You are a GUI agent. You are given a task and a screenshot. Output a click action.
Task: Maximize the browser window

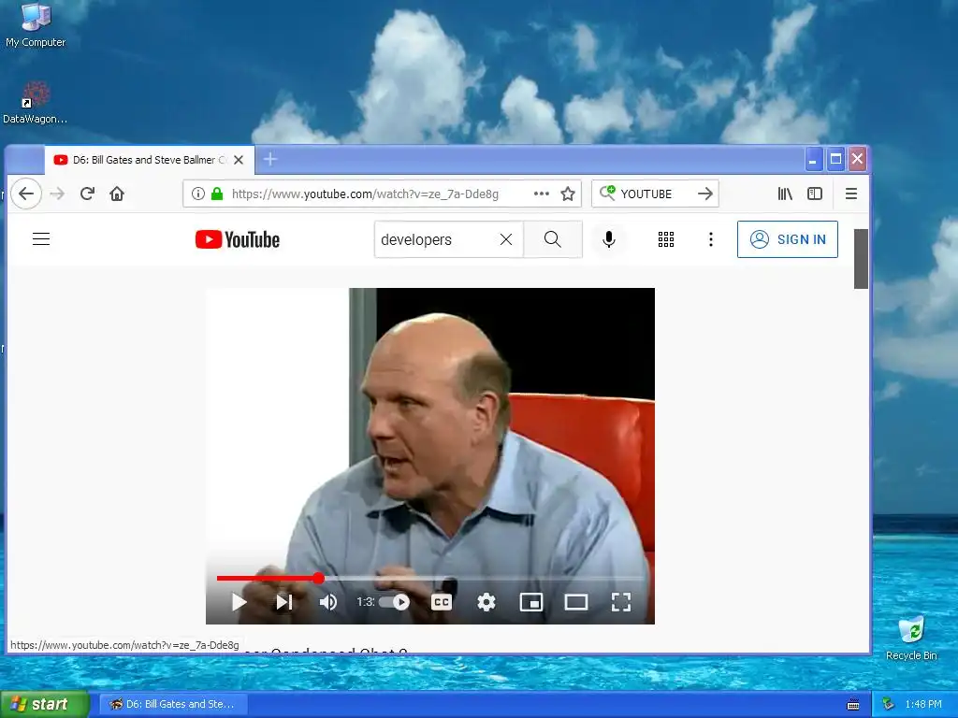[835, 160]
